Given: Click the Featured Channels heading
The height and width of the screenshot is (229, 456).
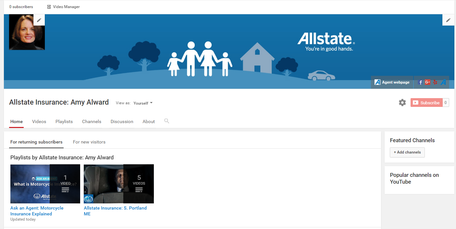Looking at the screenshot, I should click(x=412, y=140).
